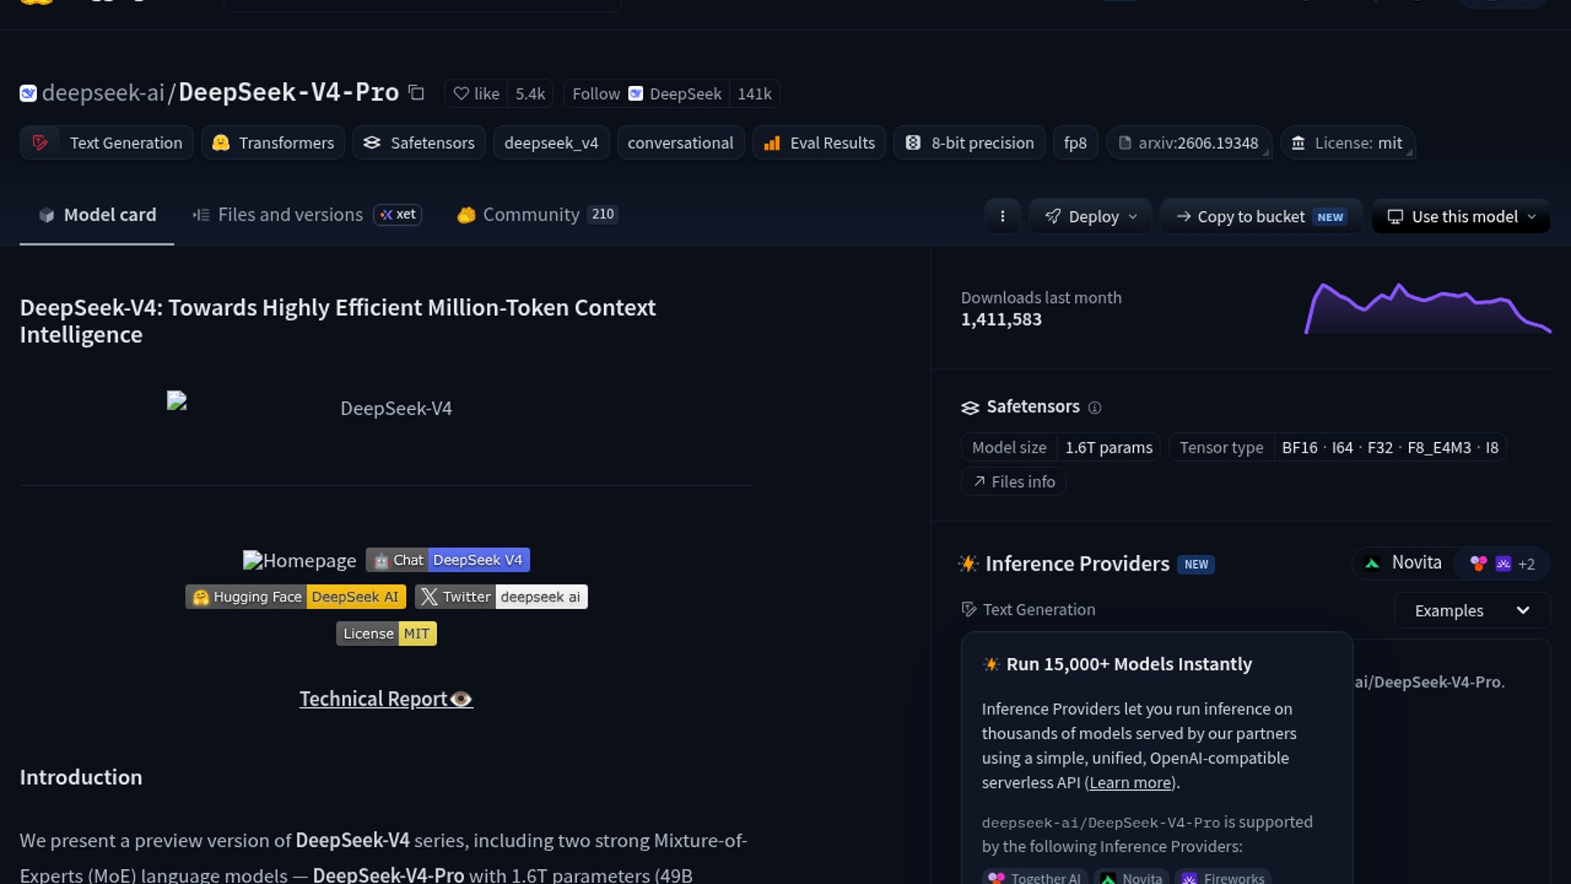Screen dimensions: 1571x884
Task: Open the Technical Report link
Action: (386, 699)
